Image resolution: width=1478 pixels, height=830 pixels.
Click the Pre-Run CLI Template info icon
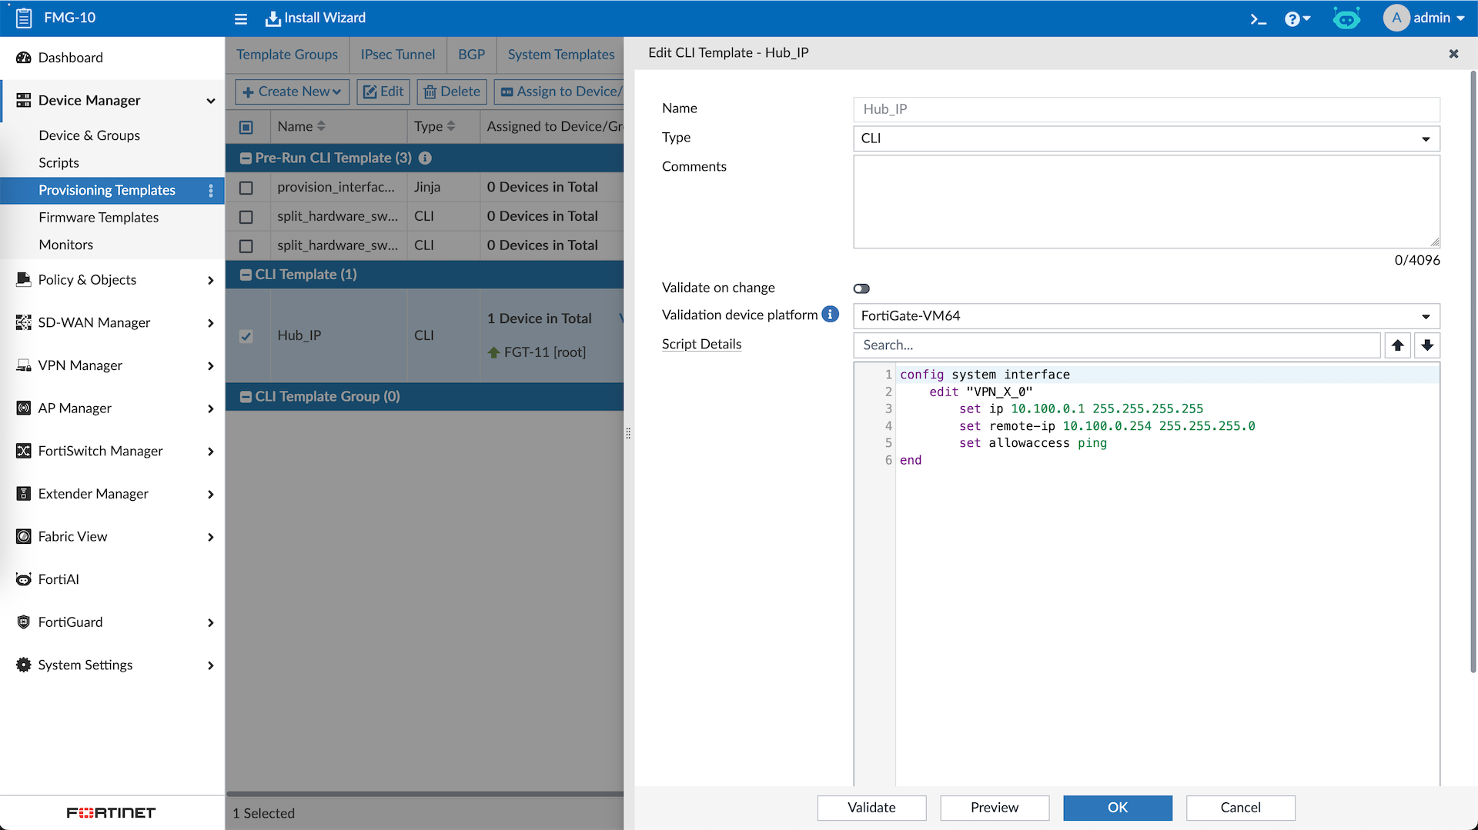[x=425, y=158]
